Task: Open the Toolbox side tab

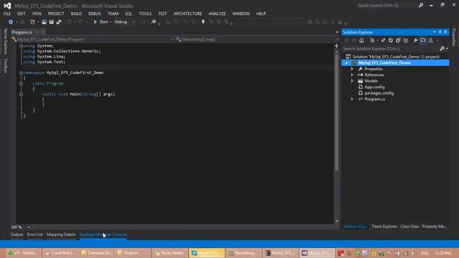Action: click(x=5, y=65)
